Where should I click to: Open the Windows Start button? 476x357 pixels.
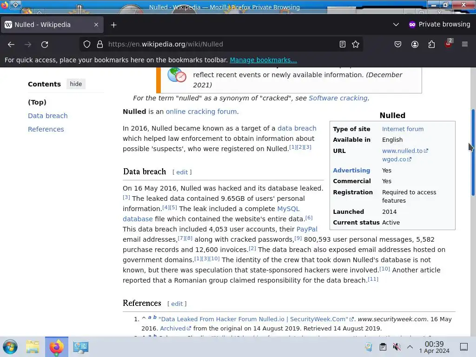pyautogui.click(x=10, y=347)
